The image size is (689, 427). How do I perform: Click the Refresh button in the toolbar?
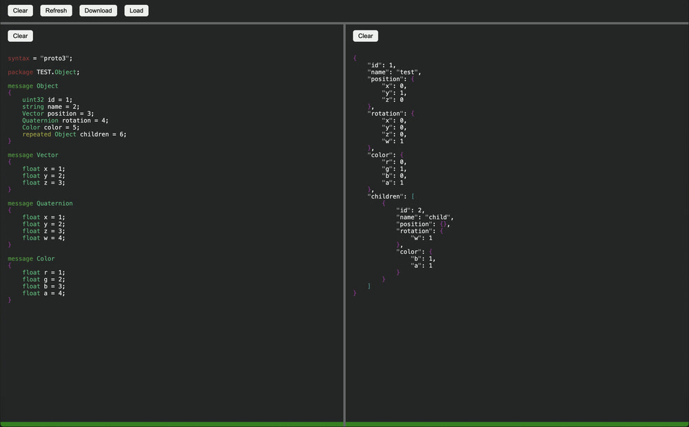click(56, 10)
